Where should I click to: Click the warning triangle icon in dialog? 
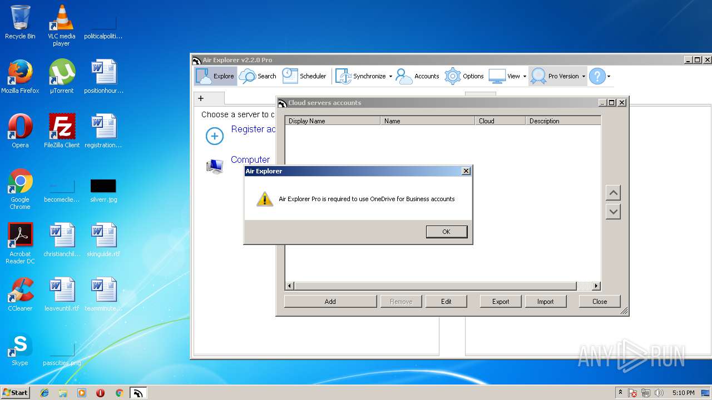point(265,199)
